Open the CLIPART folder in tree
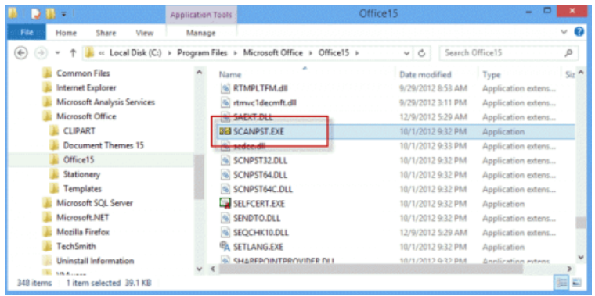Viewport: 595px width, 296px height. (x=79, y=131)
